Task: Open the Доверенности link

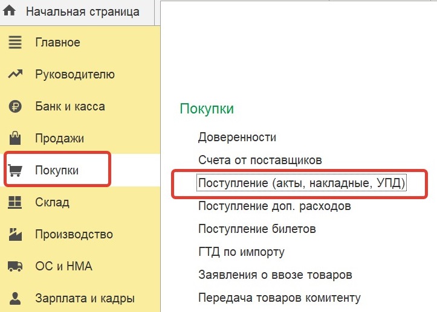Action: [x=237, y=137]
